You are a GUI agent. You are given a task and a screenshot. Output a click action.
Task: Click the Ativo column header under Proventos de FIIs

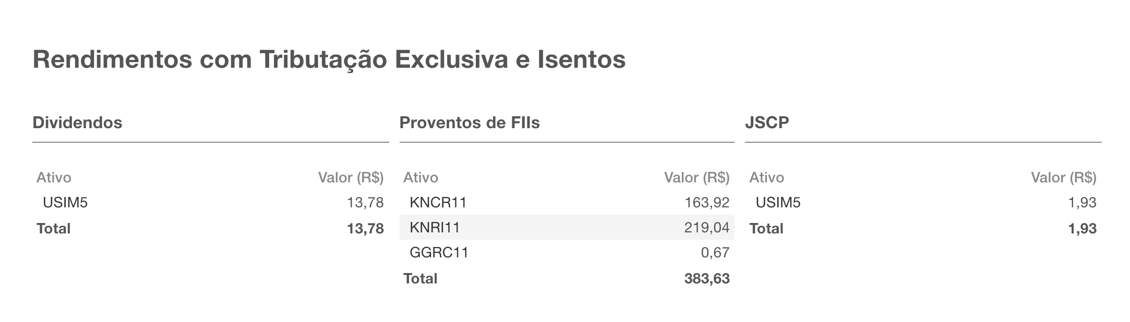420,178
